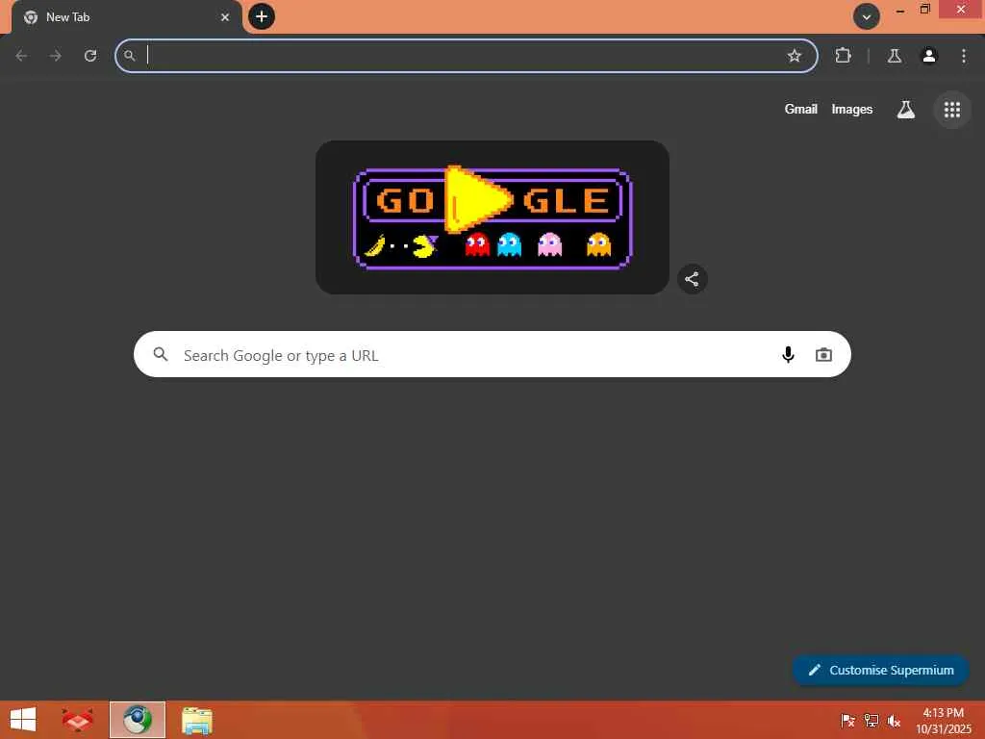Open File Explorer from the taskbar
985x739 pixels.
(197, 721)
